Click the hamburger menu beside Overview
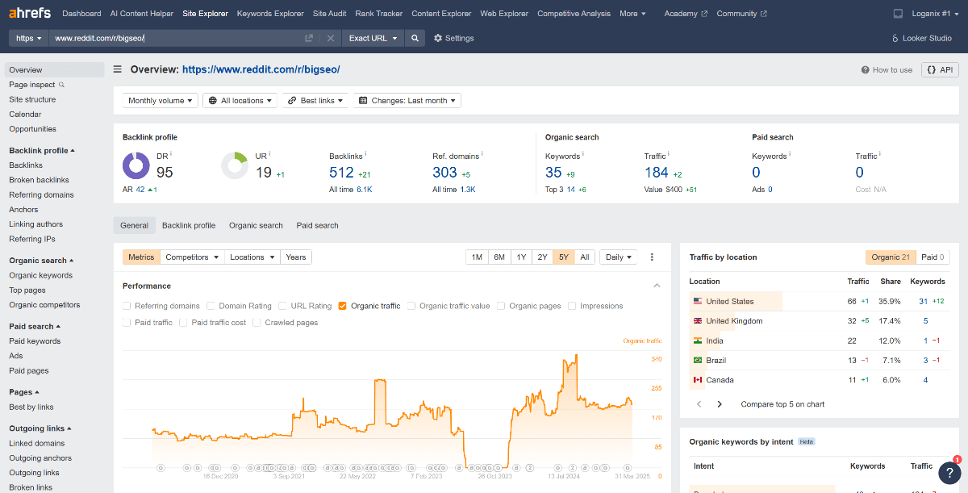 [118, 69]
